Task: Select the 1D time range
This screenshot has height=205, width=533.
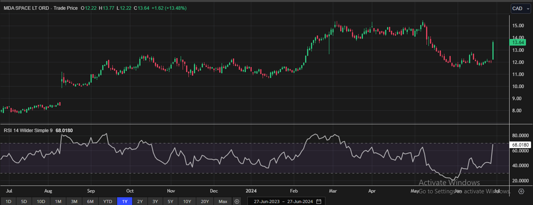Action: point(8,201)
